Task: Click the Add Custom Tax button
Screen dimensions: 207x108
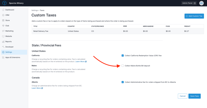Action: [194, 16]
